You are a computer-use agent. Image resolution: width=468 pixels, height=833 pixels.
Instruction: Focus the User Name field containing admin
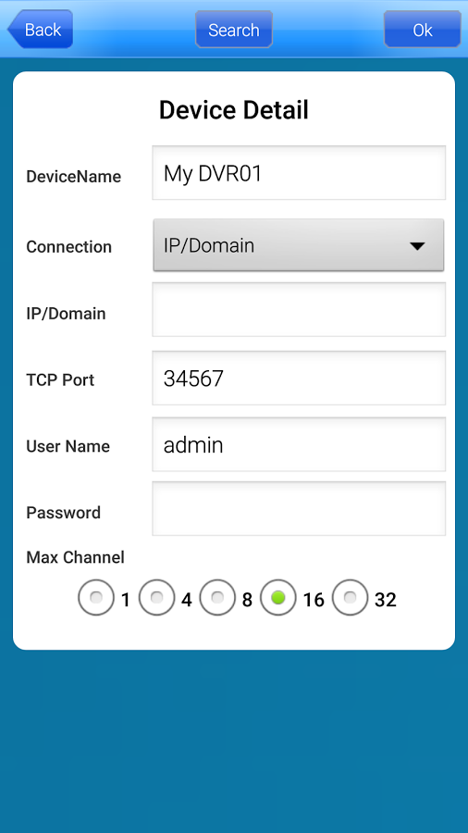click(x=299, y=444)
